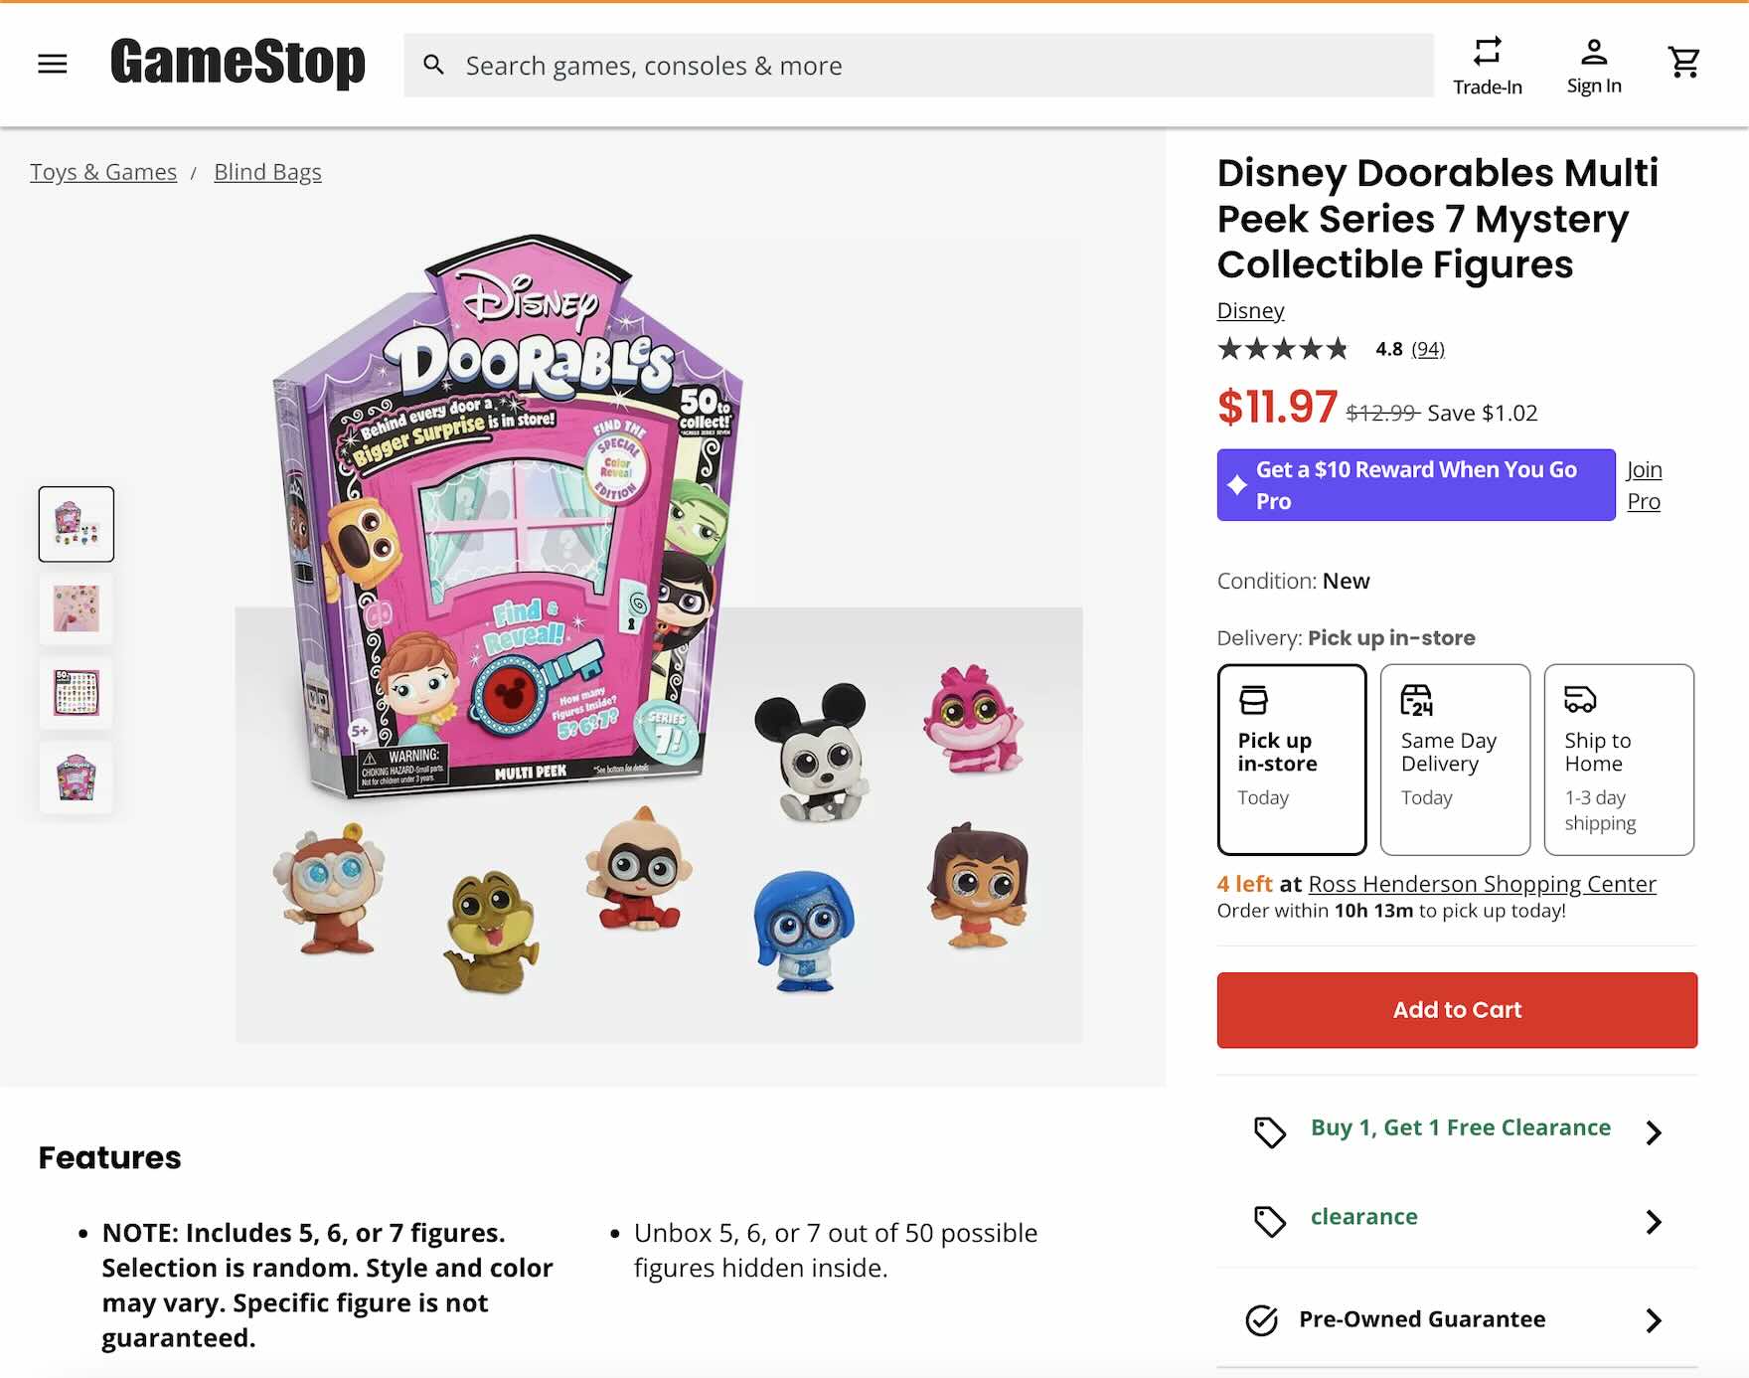
Task: Go to Blind Bags breadcrumb
Action: click(x=267, y=172)
